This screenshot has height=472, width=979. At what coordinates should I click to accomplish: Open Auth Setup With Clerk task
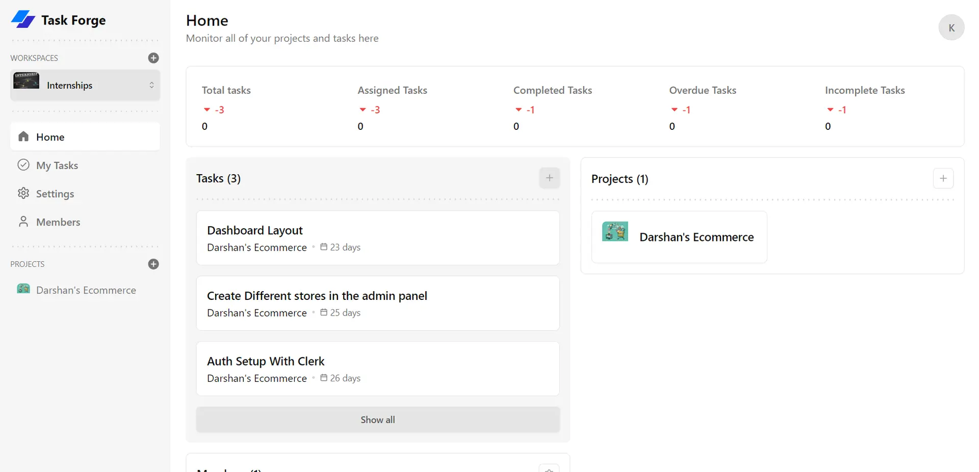(x=378, y=369)
